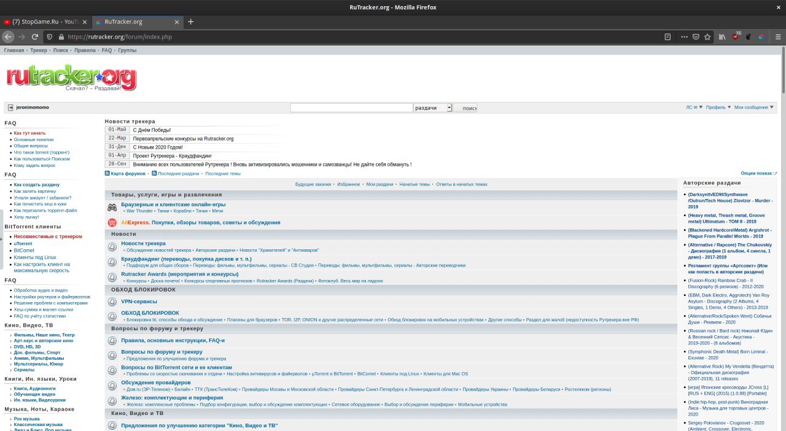
Task: Open Firefox library icon
Action: pos(723,37)
